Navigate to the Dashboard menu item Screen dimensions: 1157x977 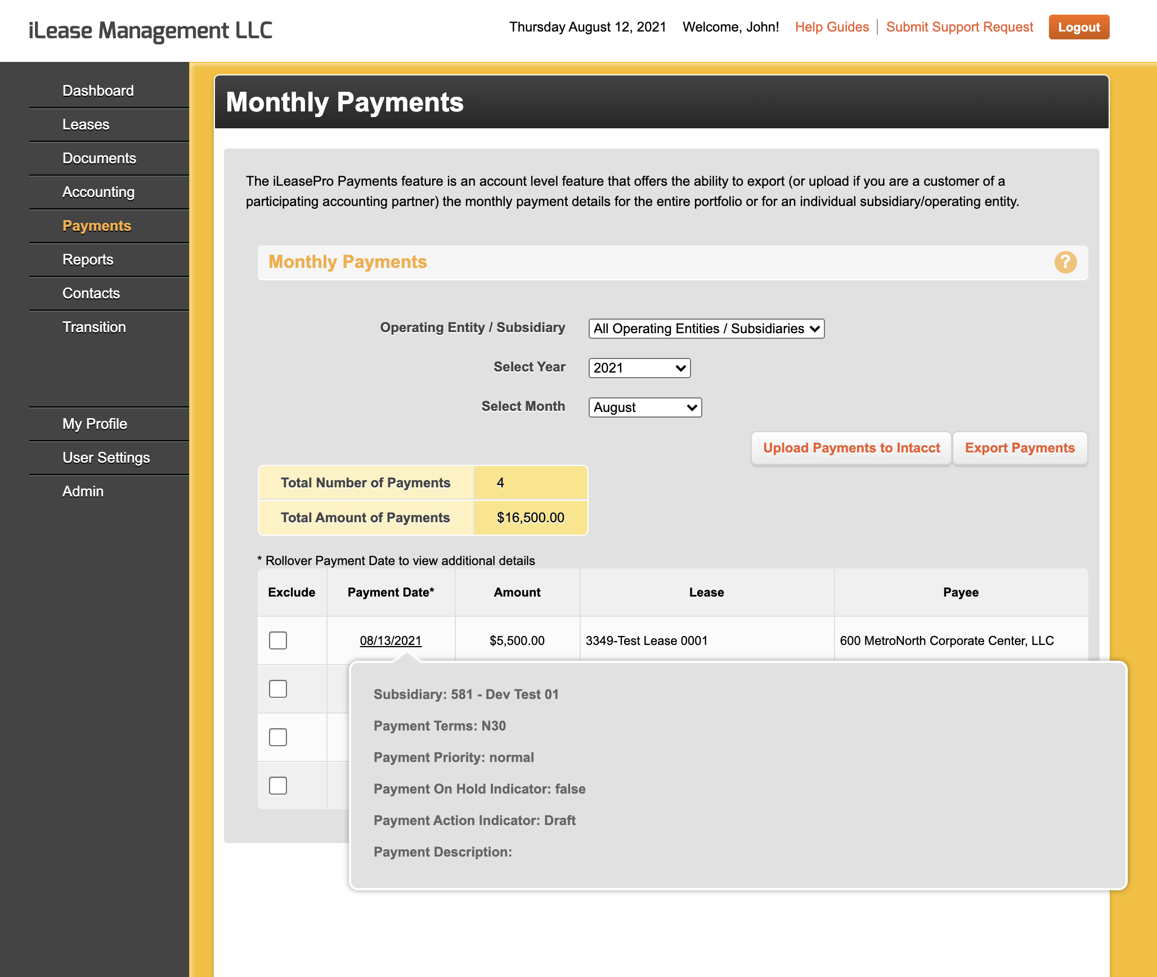pyautogui.click(x=98, y=91)
